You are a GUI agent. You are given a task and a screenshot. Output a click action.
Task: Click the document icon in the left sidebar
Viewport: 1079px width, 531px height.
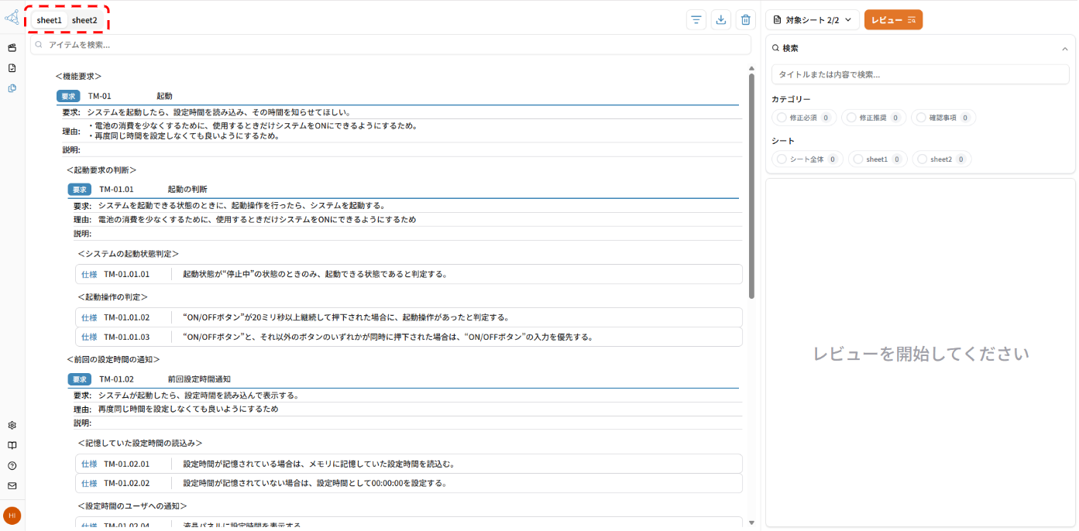click(11, 67)
